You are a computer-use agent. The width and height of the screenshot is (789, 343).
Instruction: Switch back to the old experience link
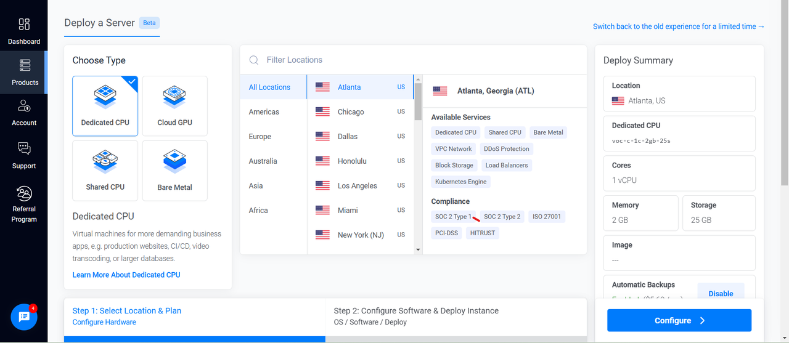pos(679,26)
